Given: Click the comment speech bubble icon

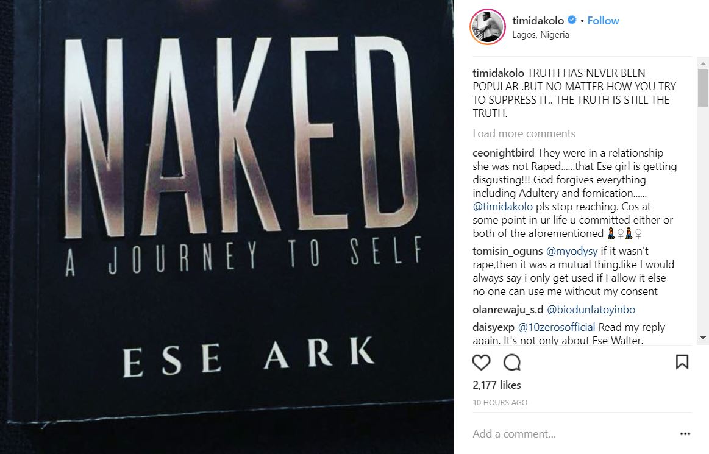Looking at the screenshot, I should (x=512, y=363).
